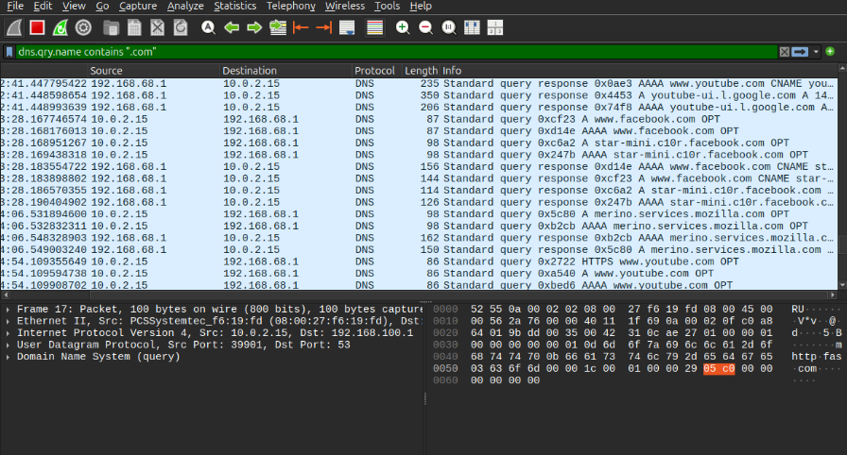Open recent display filters dropdown

(816, 52)
